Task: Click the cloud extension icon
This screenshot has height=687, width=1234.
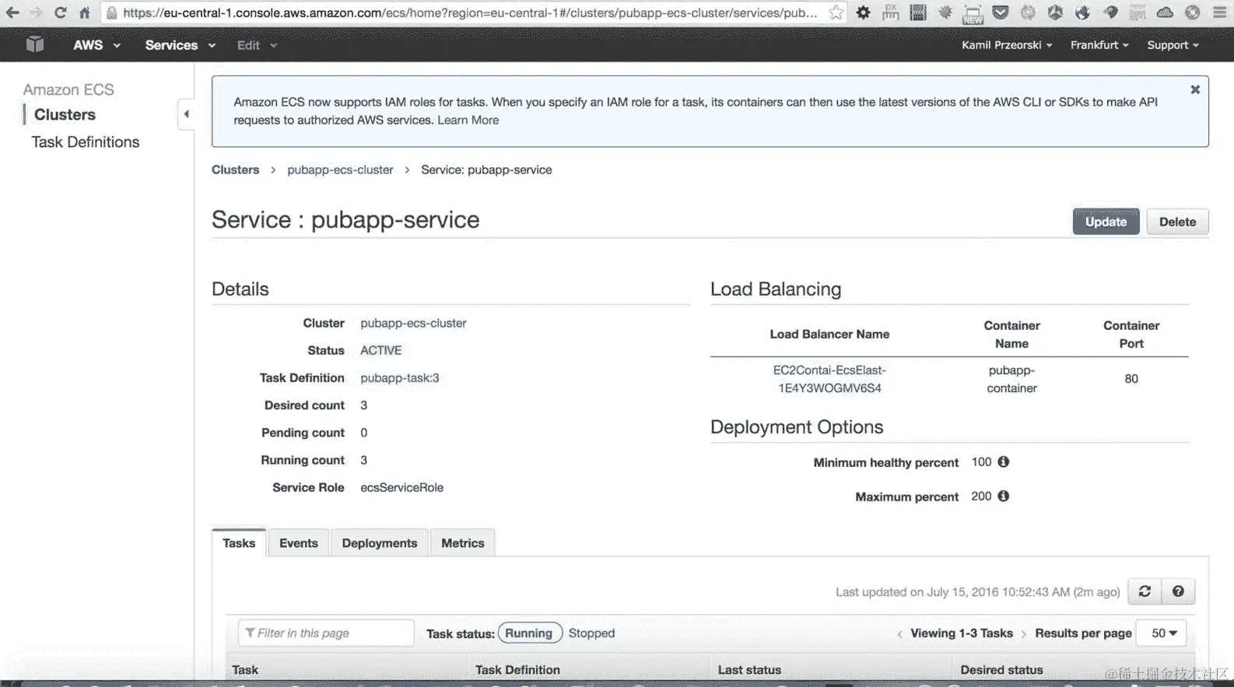Action: [1165, 12]
